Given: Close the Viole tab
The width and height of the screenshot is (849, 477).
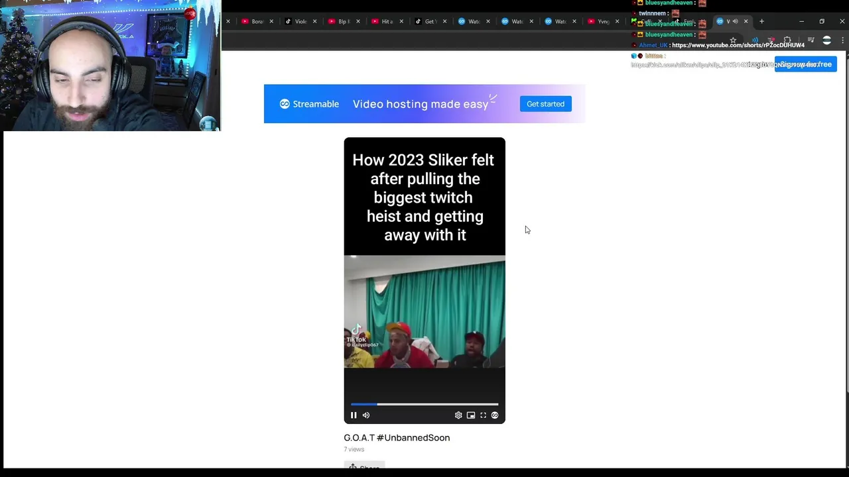Looking at the screenshot, I should point(314,21).
